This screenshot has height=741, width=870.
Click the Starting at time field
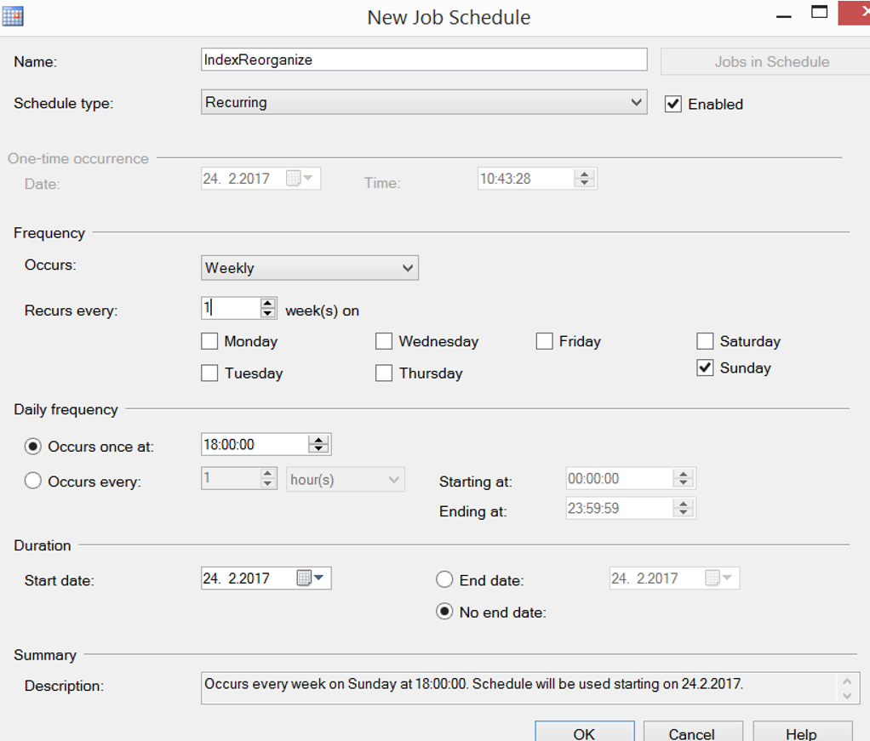620,479
